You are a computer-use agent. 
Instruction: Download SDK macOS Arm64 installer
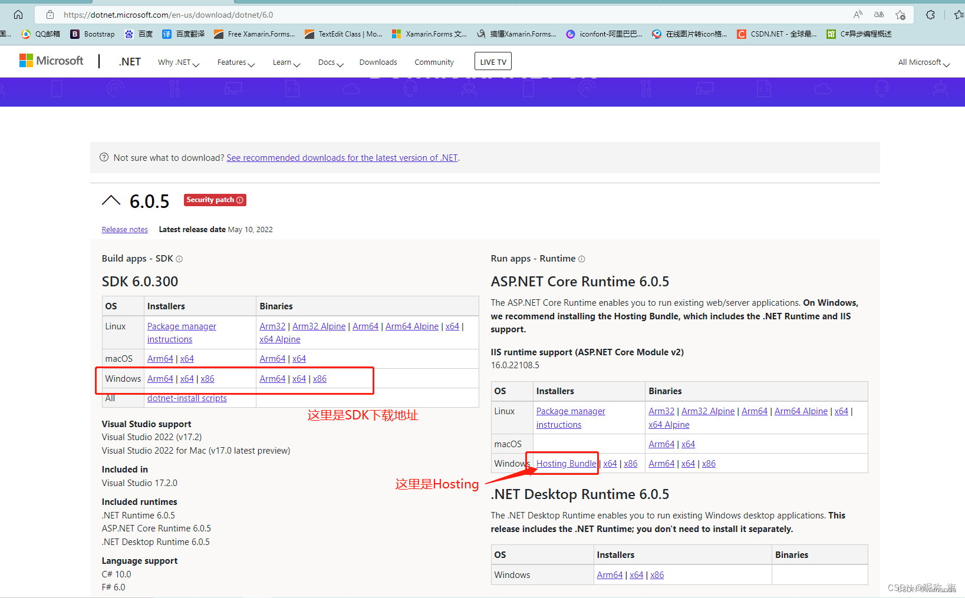pyautogui.click(x=160, y=359)
